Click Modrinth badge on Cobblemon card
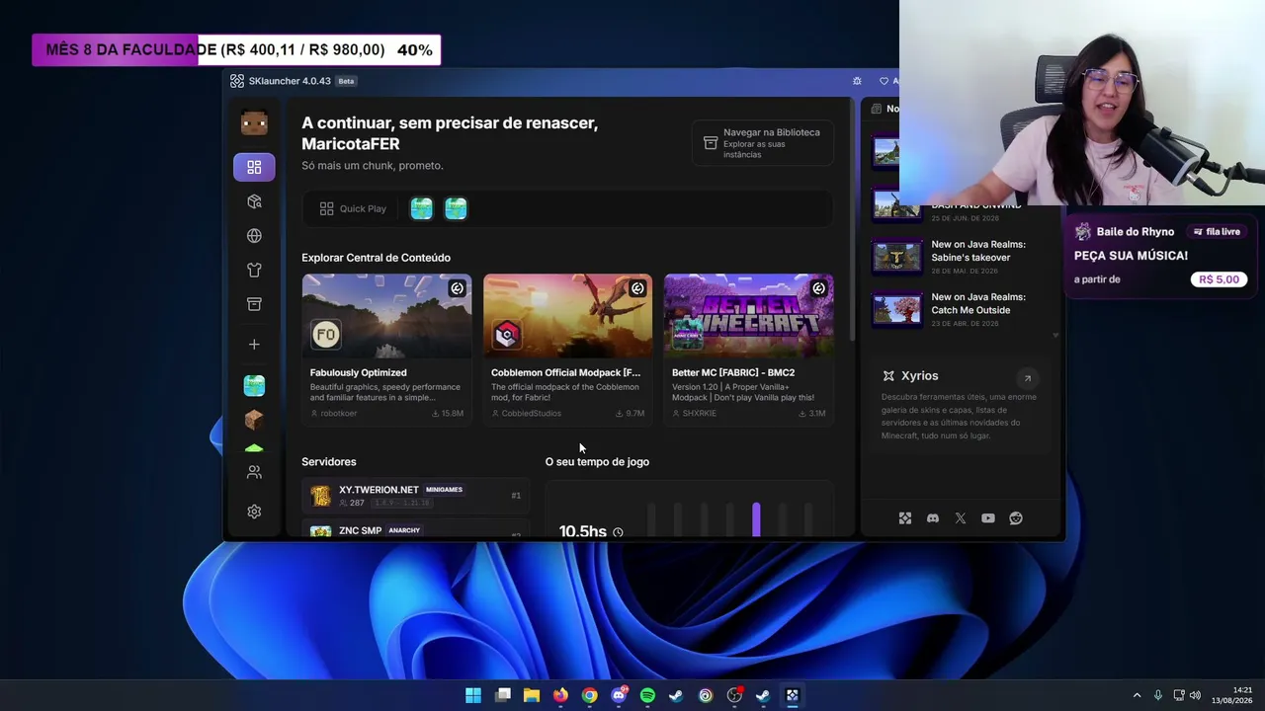Screen dimensions: 1265x711 click(x=637, y=288)
